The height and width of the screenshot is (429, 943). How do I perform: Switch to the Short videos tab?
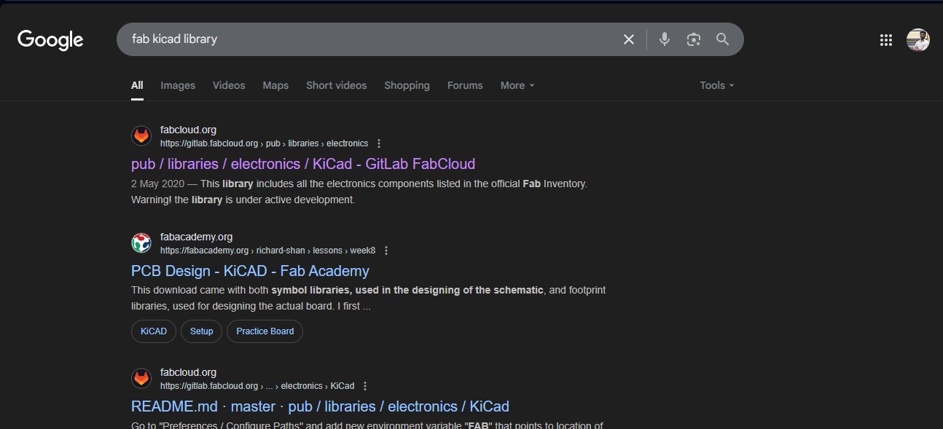337,85
